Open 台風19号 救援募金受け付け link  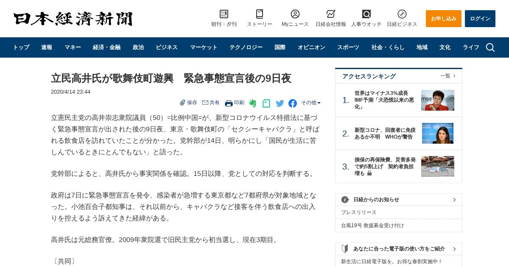[372, 225]
